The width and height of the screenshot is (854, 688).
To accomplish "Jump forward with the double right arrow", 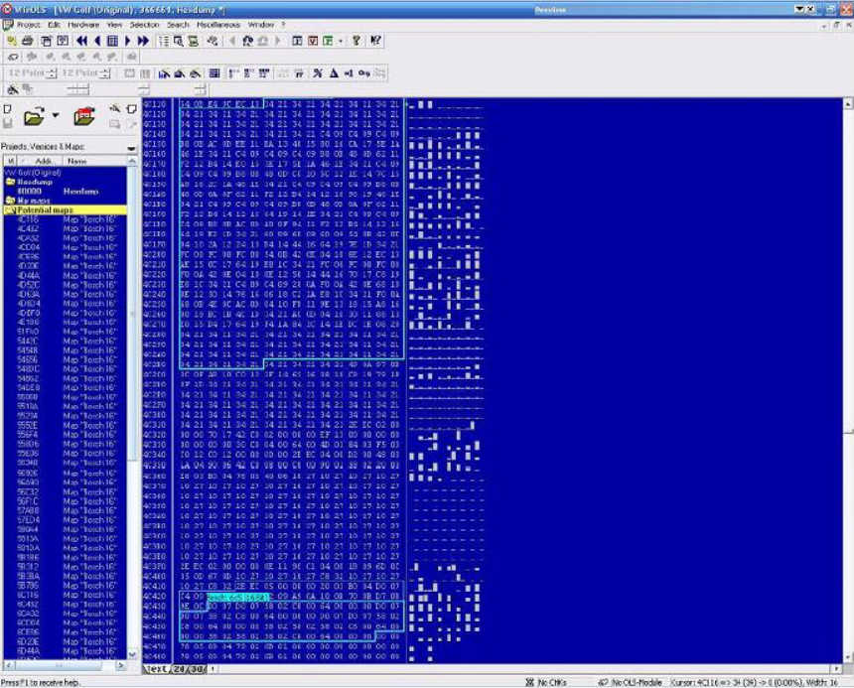I will (143, 41).
